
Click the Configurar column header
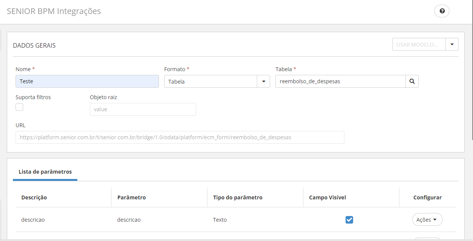[427, 197]
